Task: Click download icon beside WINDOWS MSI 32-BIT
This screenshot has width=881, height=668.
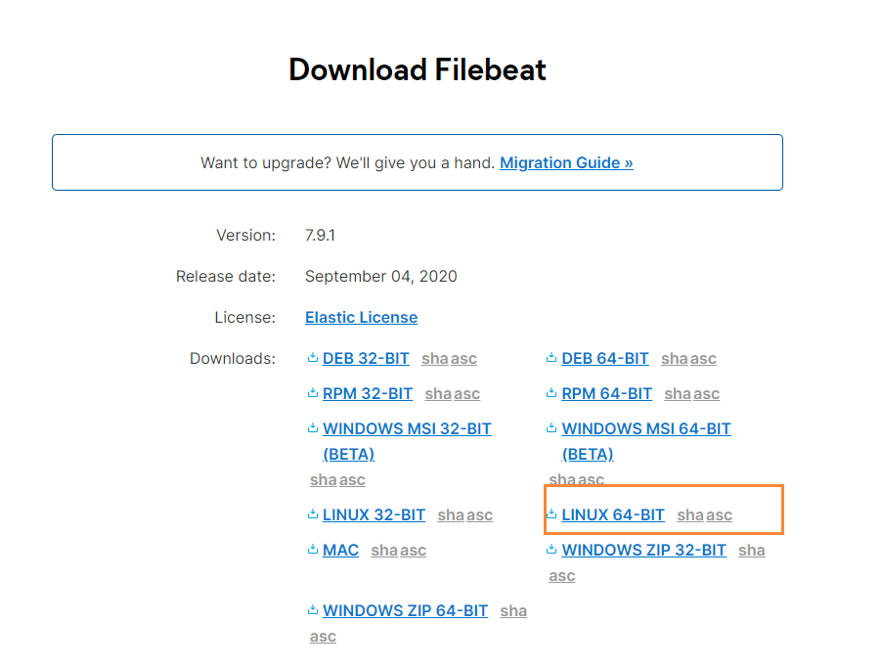Action: click(313, 428)
